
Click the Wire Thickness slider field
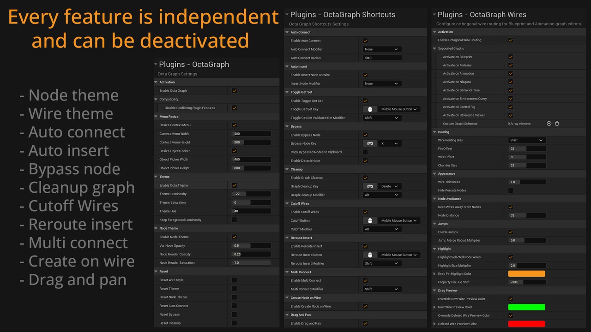[527, 182]
